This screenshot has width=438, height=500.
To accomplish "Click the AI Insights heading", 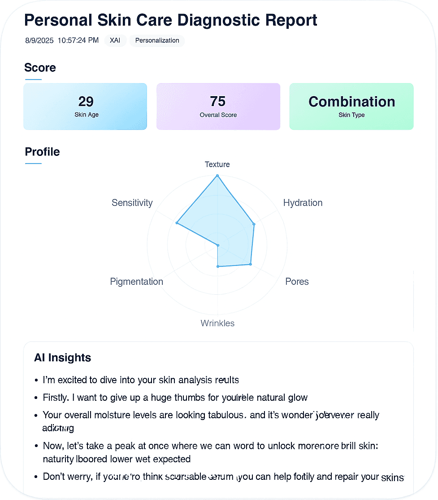I will pyautogui.click(x=63, y=358).
